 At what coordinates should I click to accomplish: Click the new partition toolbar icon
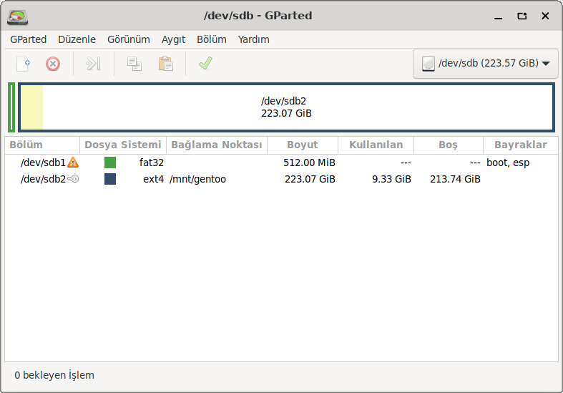(x=24, y=64)
